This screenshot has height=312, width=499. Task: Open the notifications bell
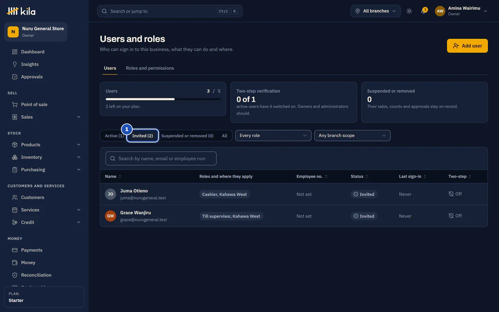(424, 11)
